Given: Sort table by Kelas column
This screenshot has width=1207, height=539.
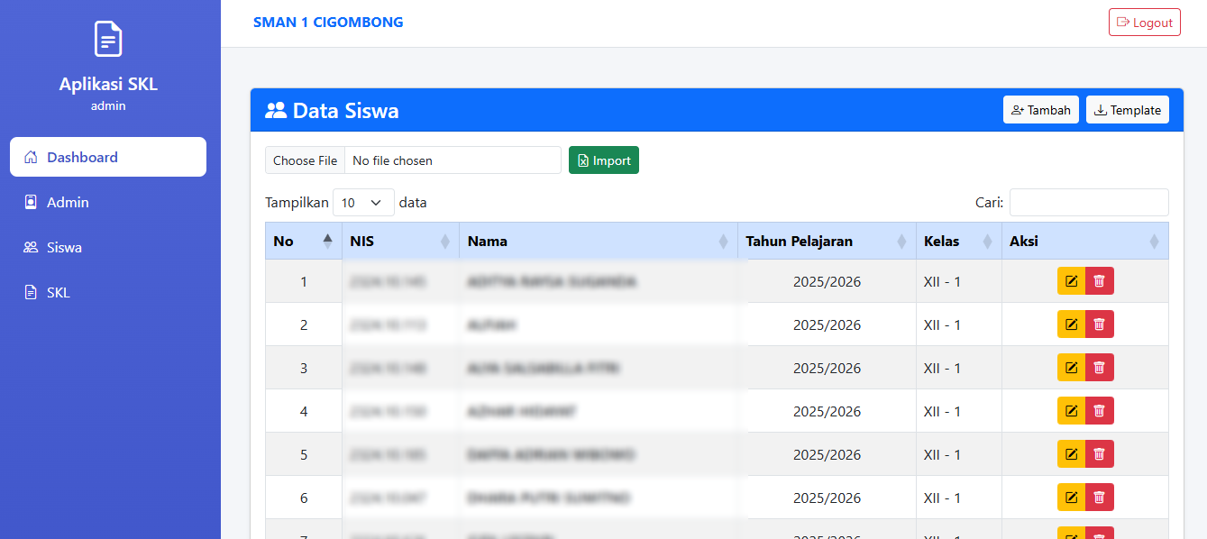Looking at the screenshot, I should pyautogui.click(x=959, y=241).
